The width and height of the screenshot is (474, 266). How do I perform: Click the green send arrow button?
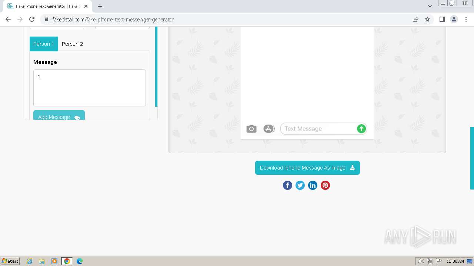point(361,129)
